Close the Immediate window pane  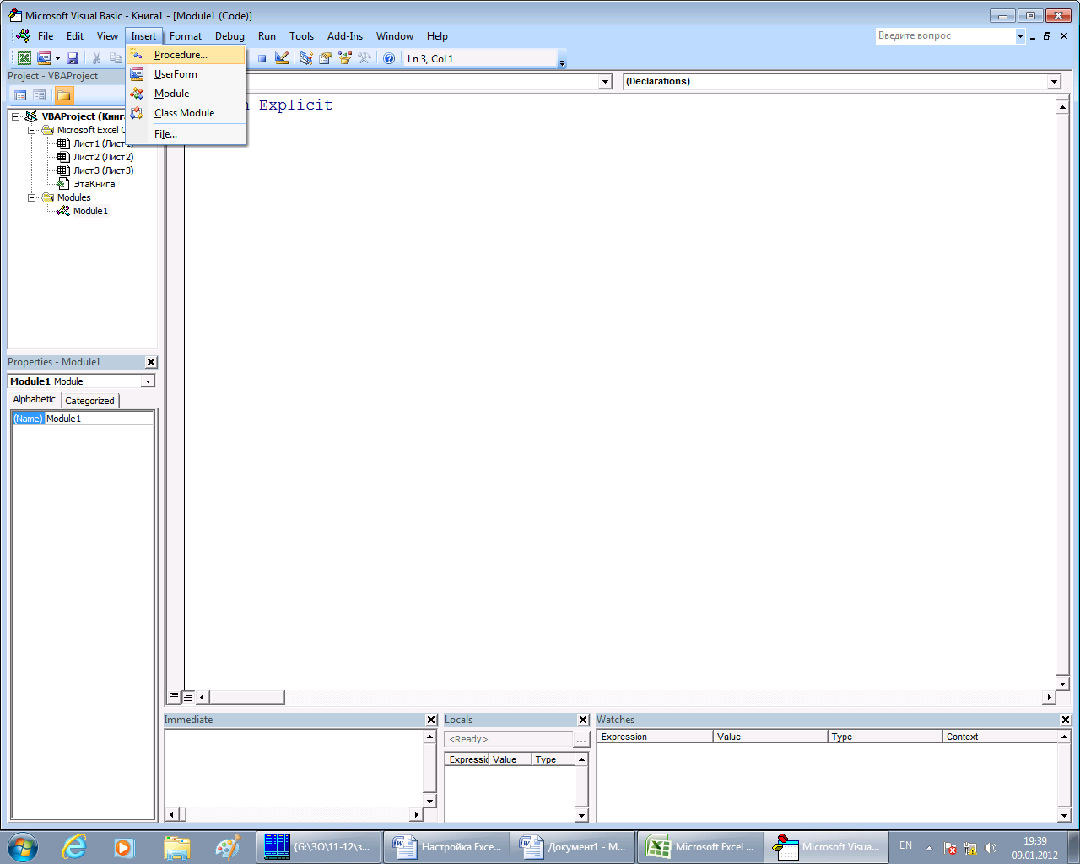431,720
